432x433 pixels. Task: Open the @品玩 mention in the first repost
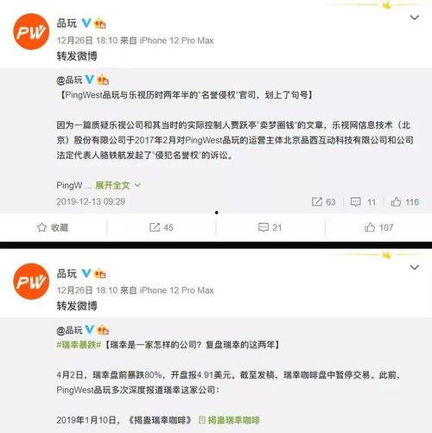pyautogui.click(x=69, y=80)
